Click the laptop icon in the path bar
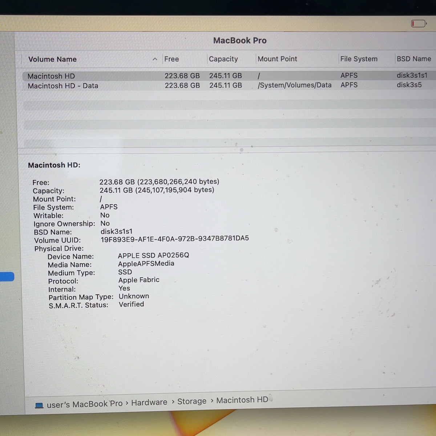This screenshot has height=436, width=436. [39, 405]
